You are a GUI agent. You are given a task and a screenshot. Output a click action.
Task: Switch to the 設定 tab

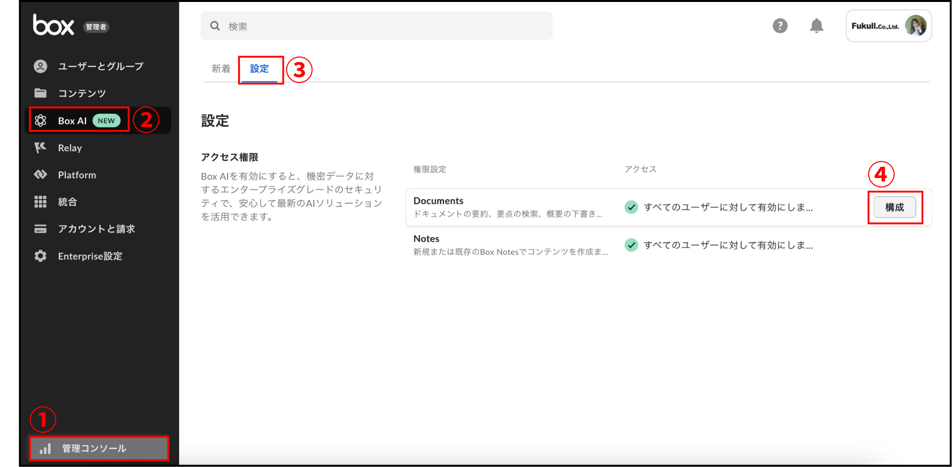click(x=259, y=69)
